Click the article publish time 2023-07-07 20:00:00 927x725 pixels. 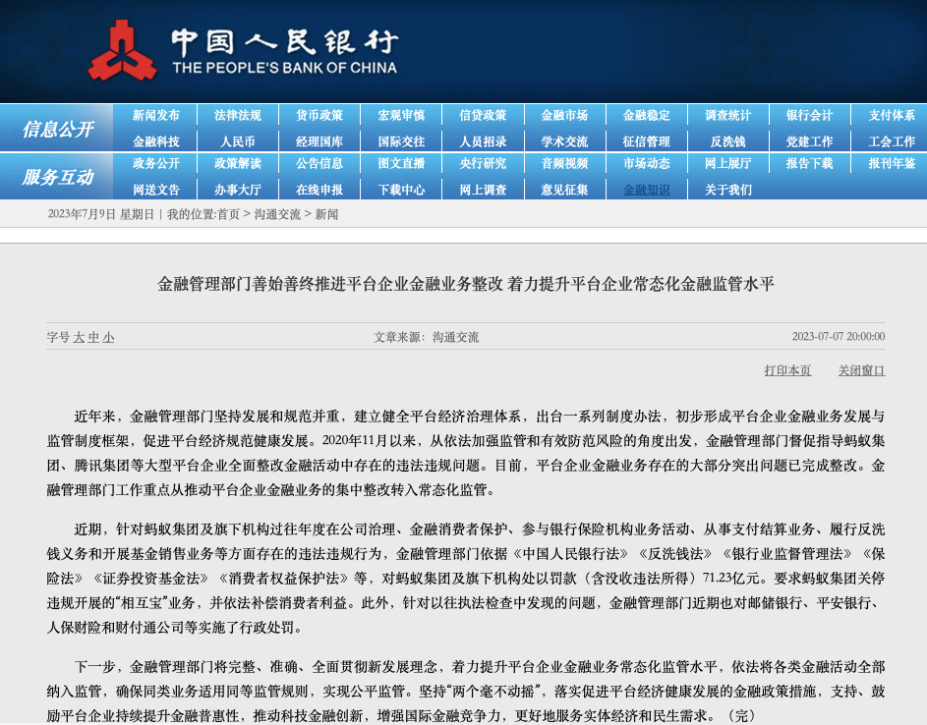(x=839, y=336)
